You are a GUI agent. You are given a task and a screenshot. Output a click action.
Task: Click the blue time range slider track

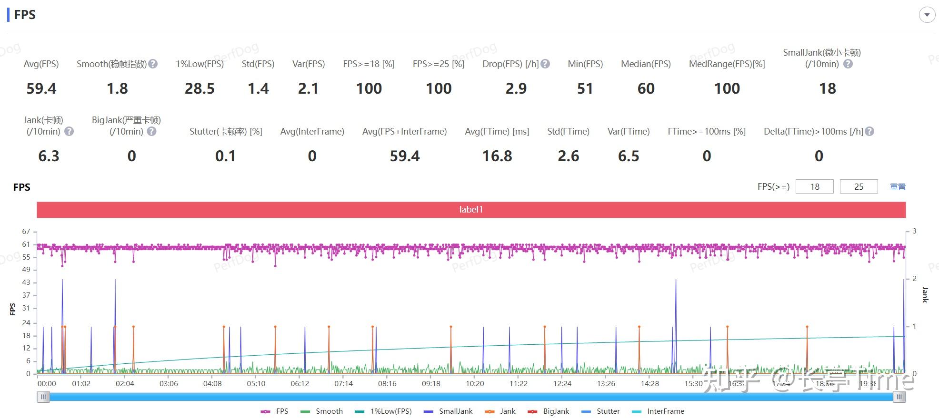pos(471,397)
